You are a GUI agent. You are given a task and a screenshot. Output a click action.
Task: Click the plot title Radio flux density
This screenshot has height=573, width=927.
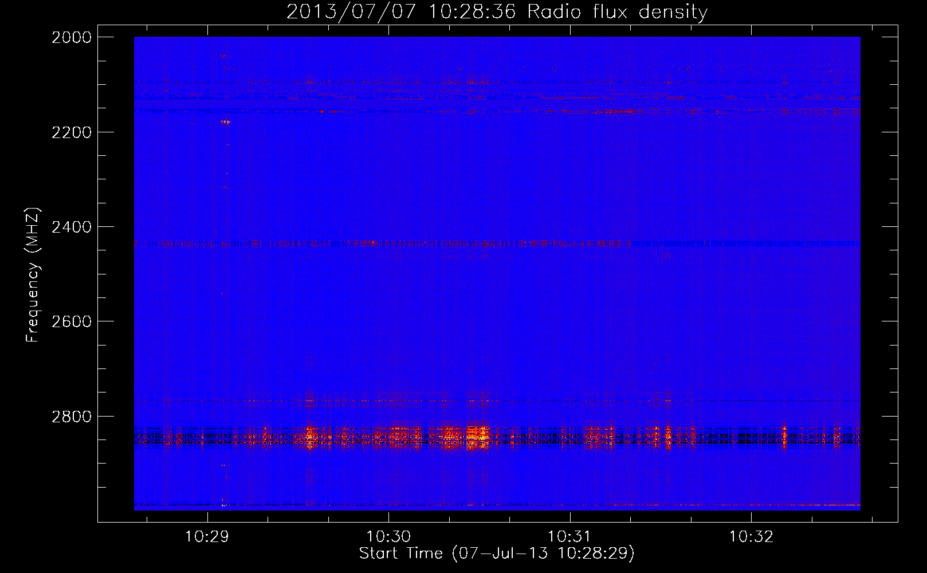pos(618,11)
